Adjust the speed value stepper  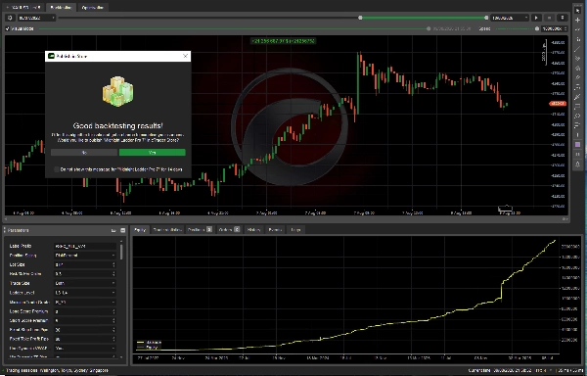[565, 28]
